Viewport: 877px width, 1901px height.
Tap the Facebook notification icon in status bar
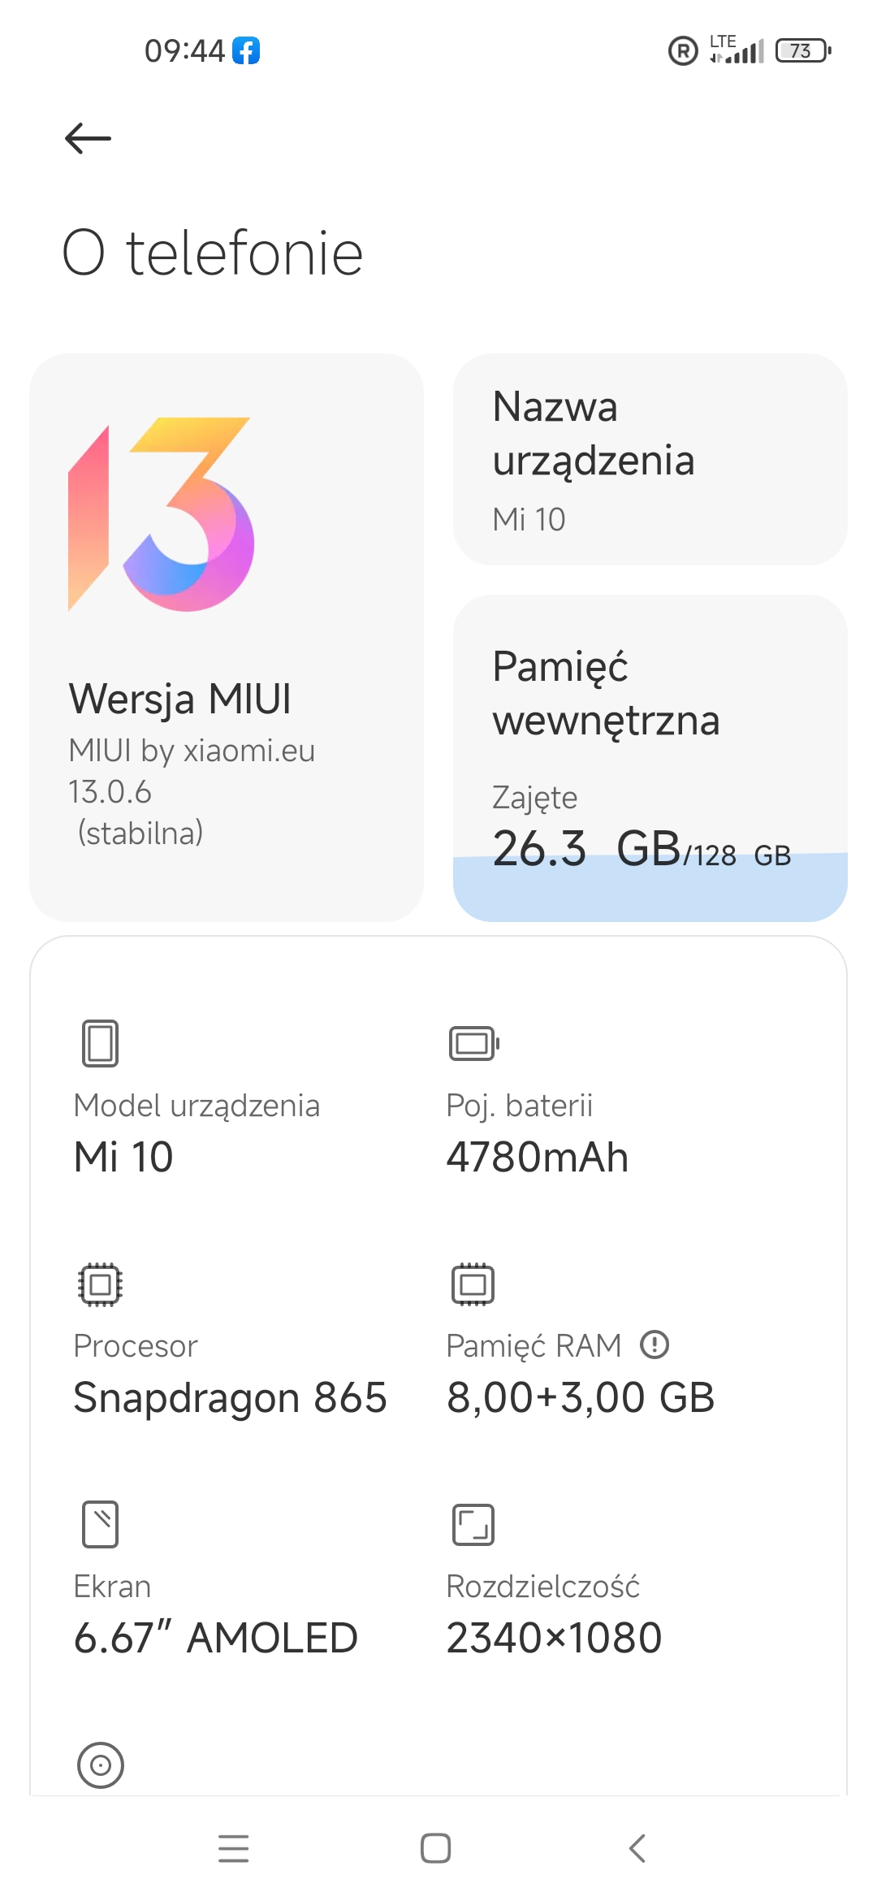click(246, 51)
